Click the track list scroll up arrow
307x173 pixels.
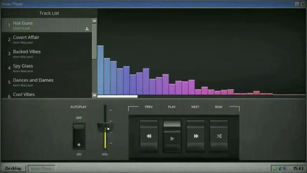94,21
